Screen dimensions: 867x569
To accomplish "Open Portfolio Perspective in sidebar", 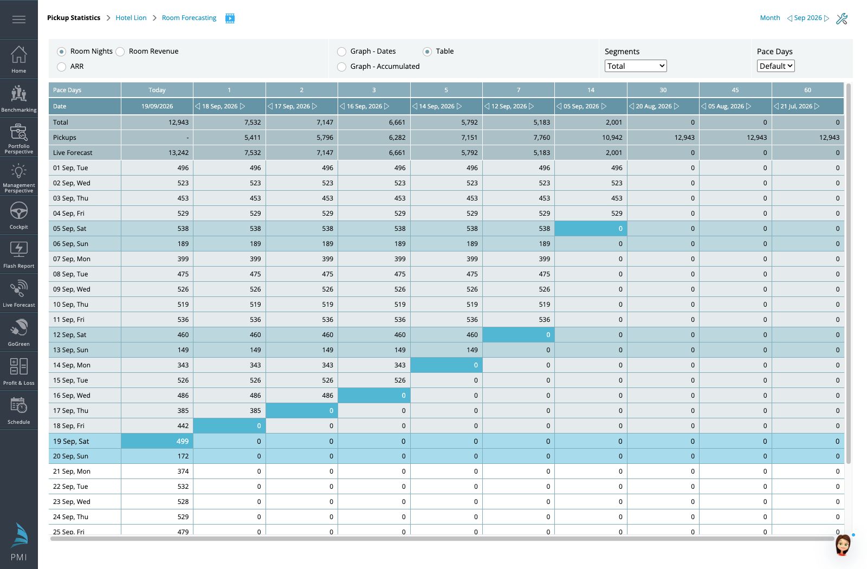I will [x=19, y=138].
